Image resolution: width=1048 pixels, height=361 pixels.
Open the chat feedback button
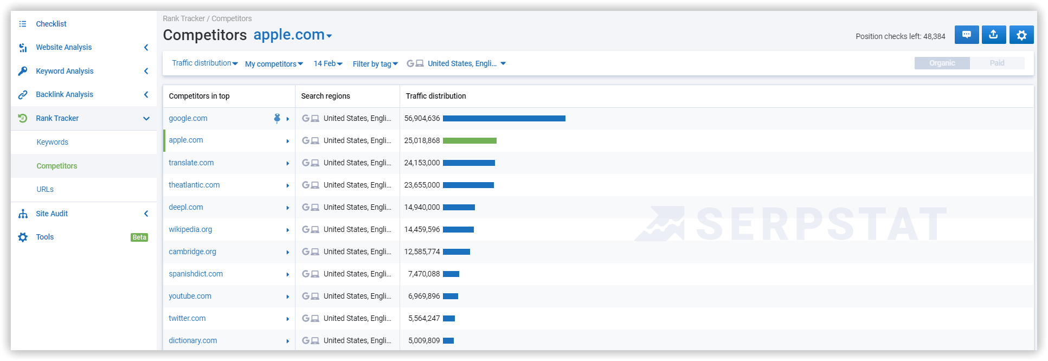967,35
